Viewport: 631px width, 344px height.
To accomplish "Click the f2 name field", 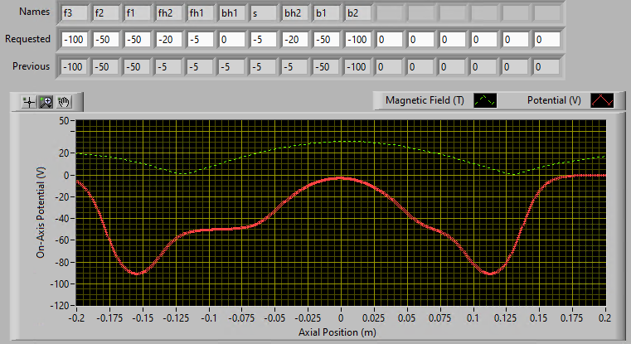I will pos(106,13).
